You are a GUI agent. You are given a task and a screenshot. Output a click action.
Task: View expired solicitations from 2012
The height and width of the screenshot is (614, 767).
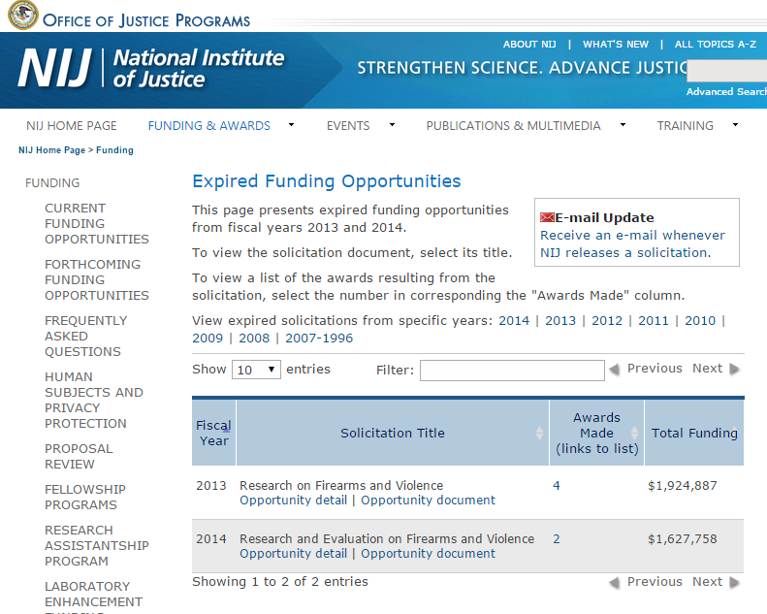pyautogui.click(x=606, y=321)
